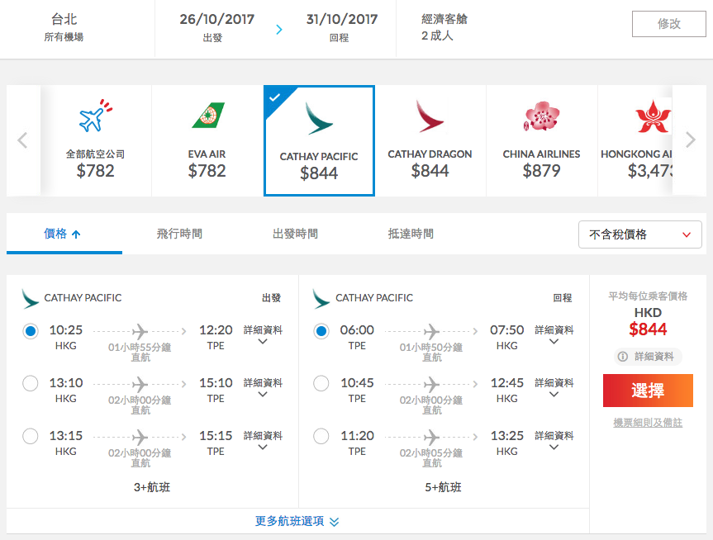This screenshot has height=540, width=713.
Task: Select the all-airlines airplane icon
Action: click(96, 116)
